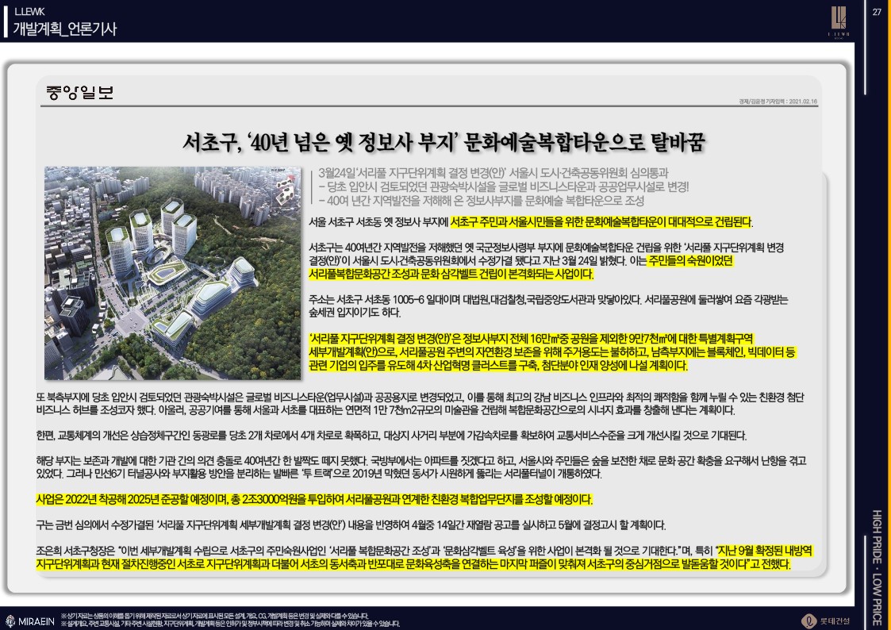The image size is (891, 630).
Task: Click the 롯데건설 logo at bottom right
Action: (825, 620)
